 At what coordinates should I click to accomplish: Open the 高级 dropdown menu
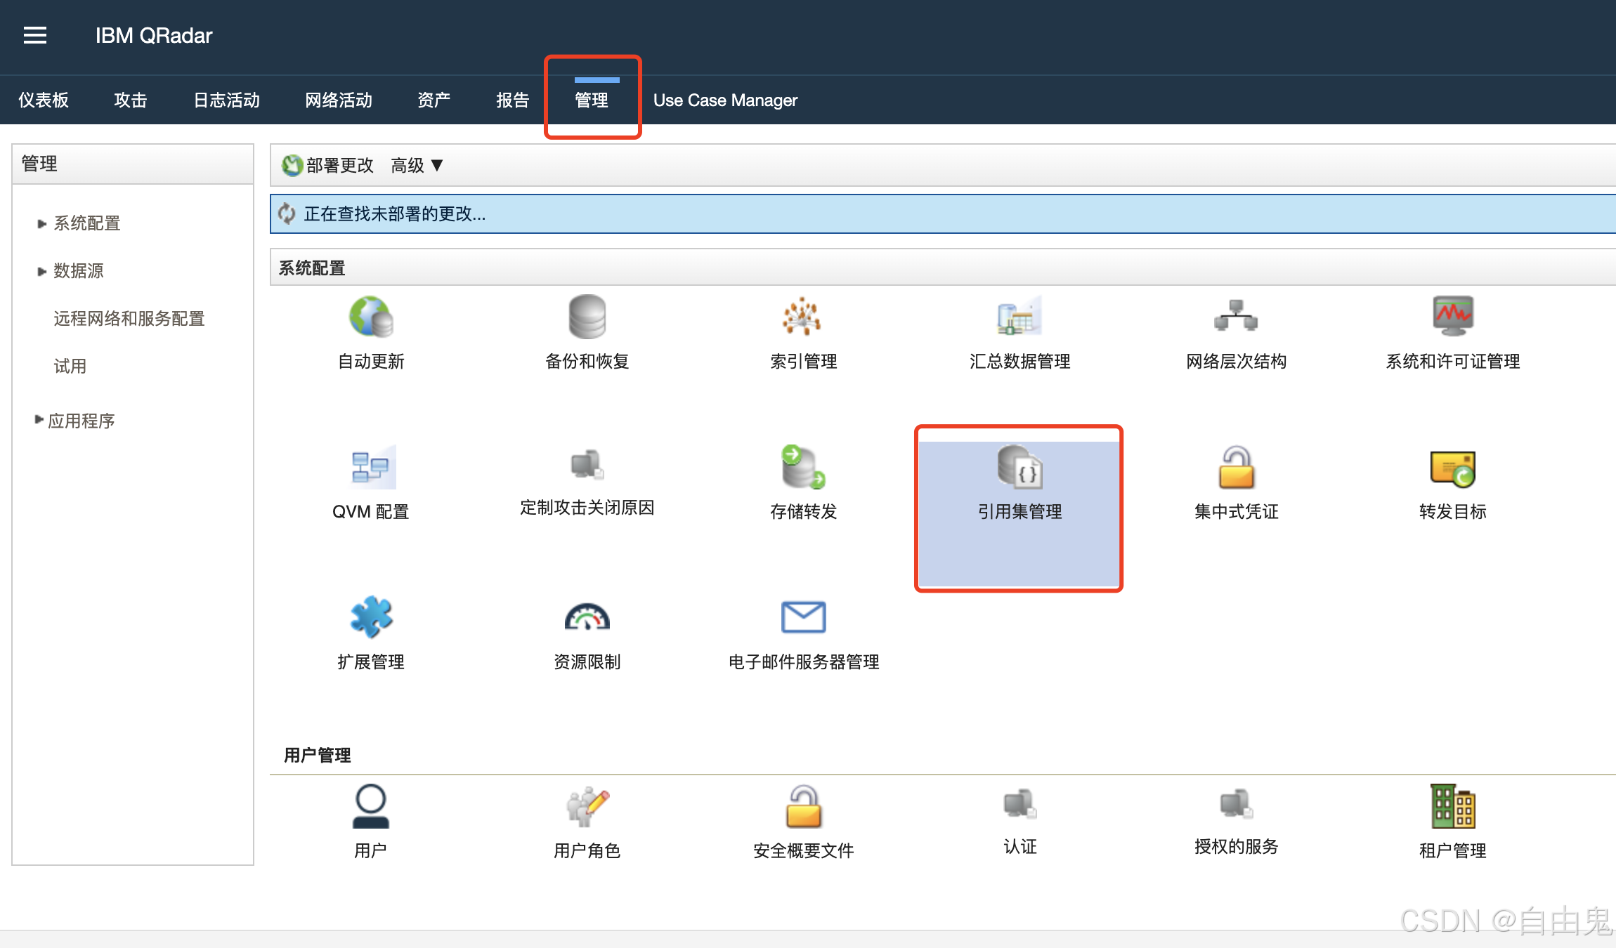tap(417, 166)
